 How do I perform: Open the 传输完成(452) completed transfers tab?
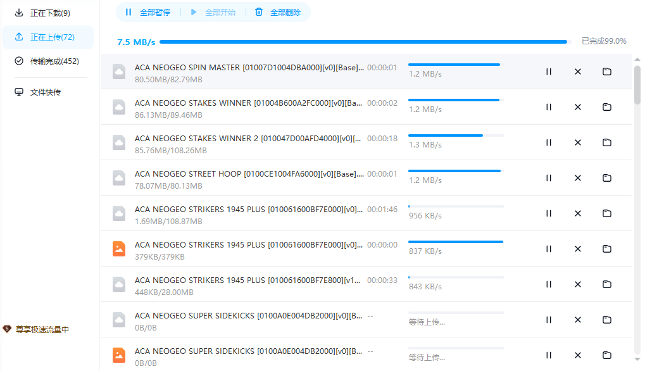(x=48, y=61)
